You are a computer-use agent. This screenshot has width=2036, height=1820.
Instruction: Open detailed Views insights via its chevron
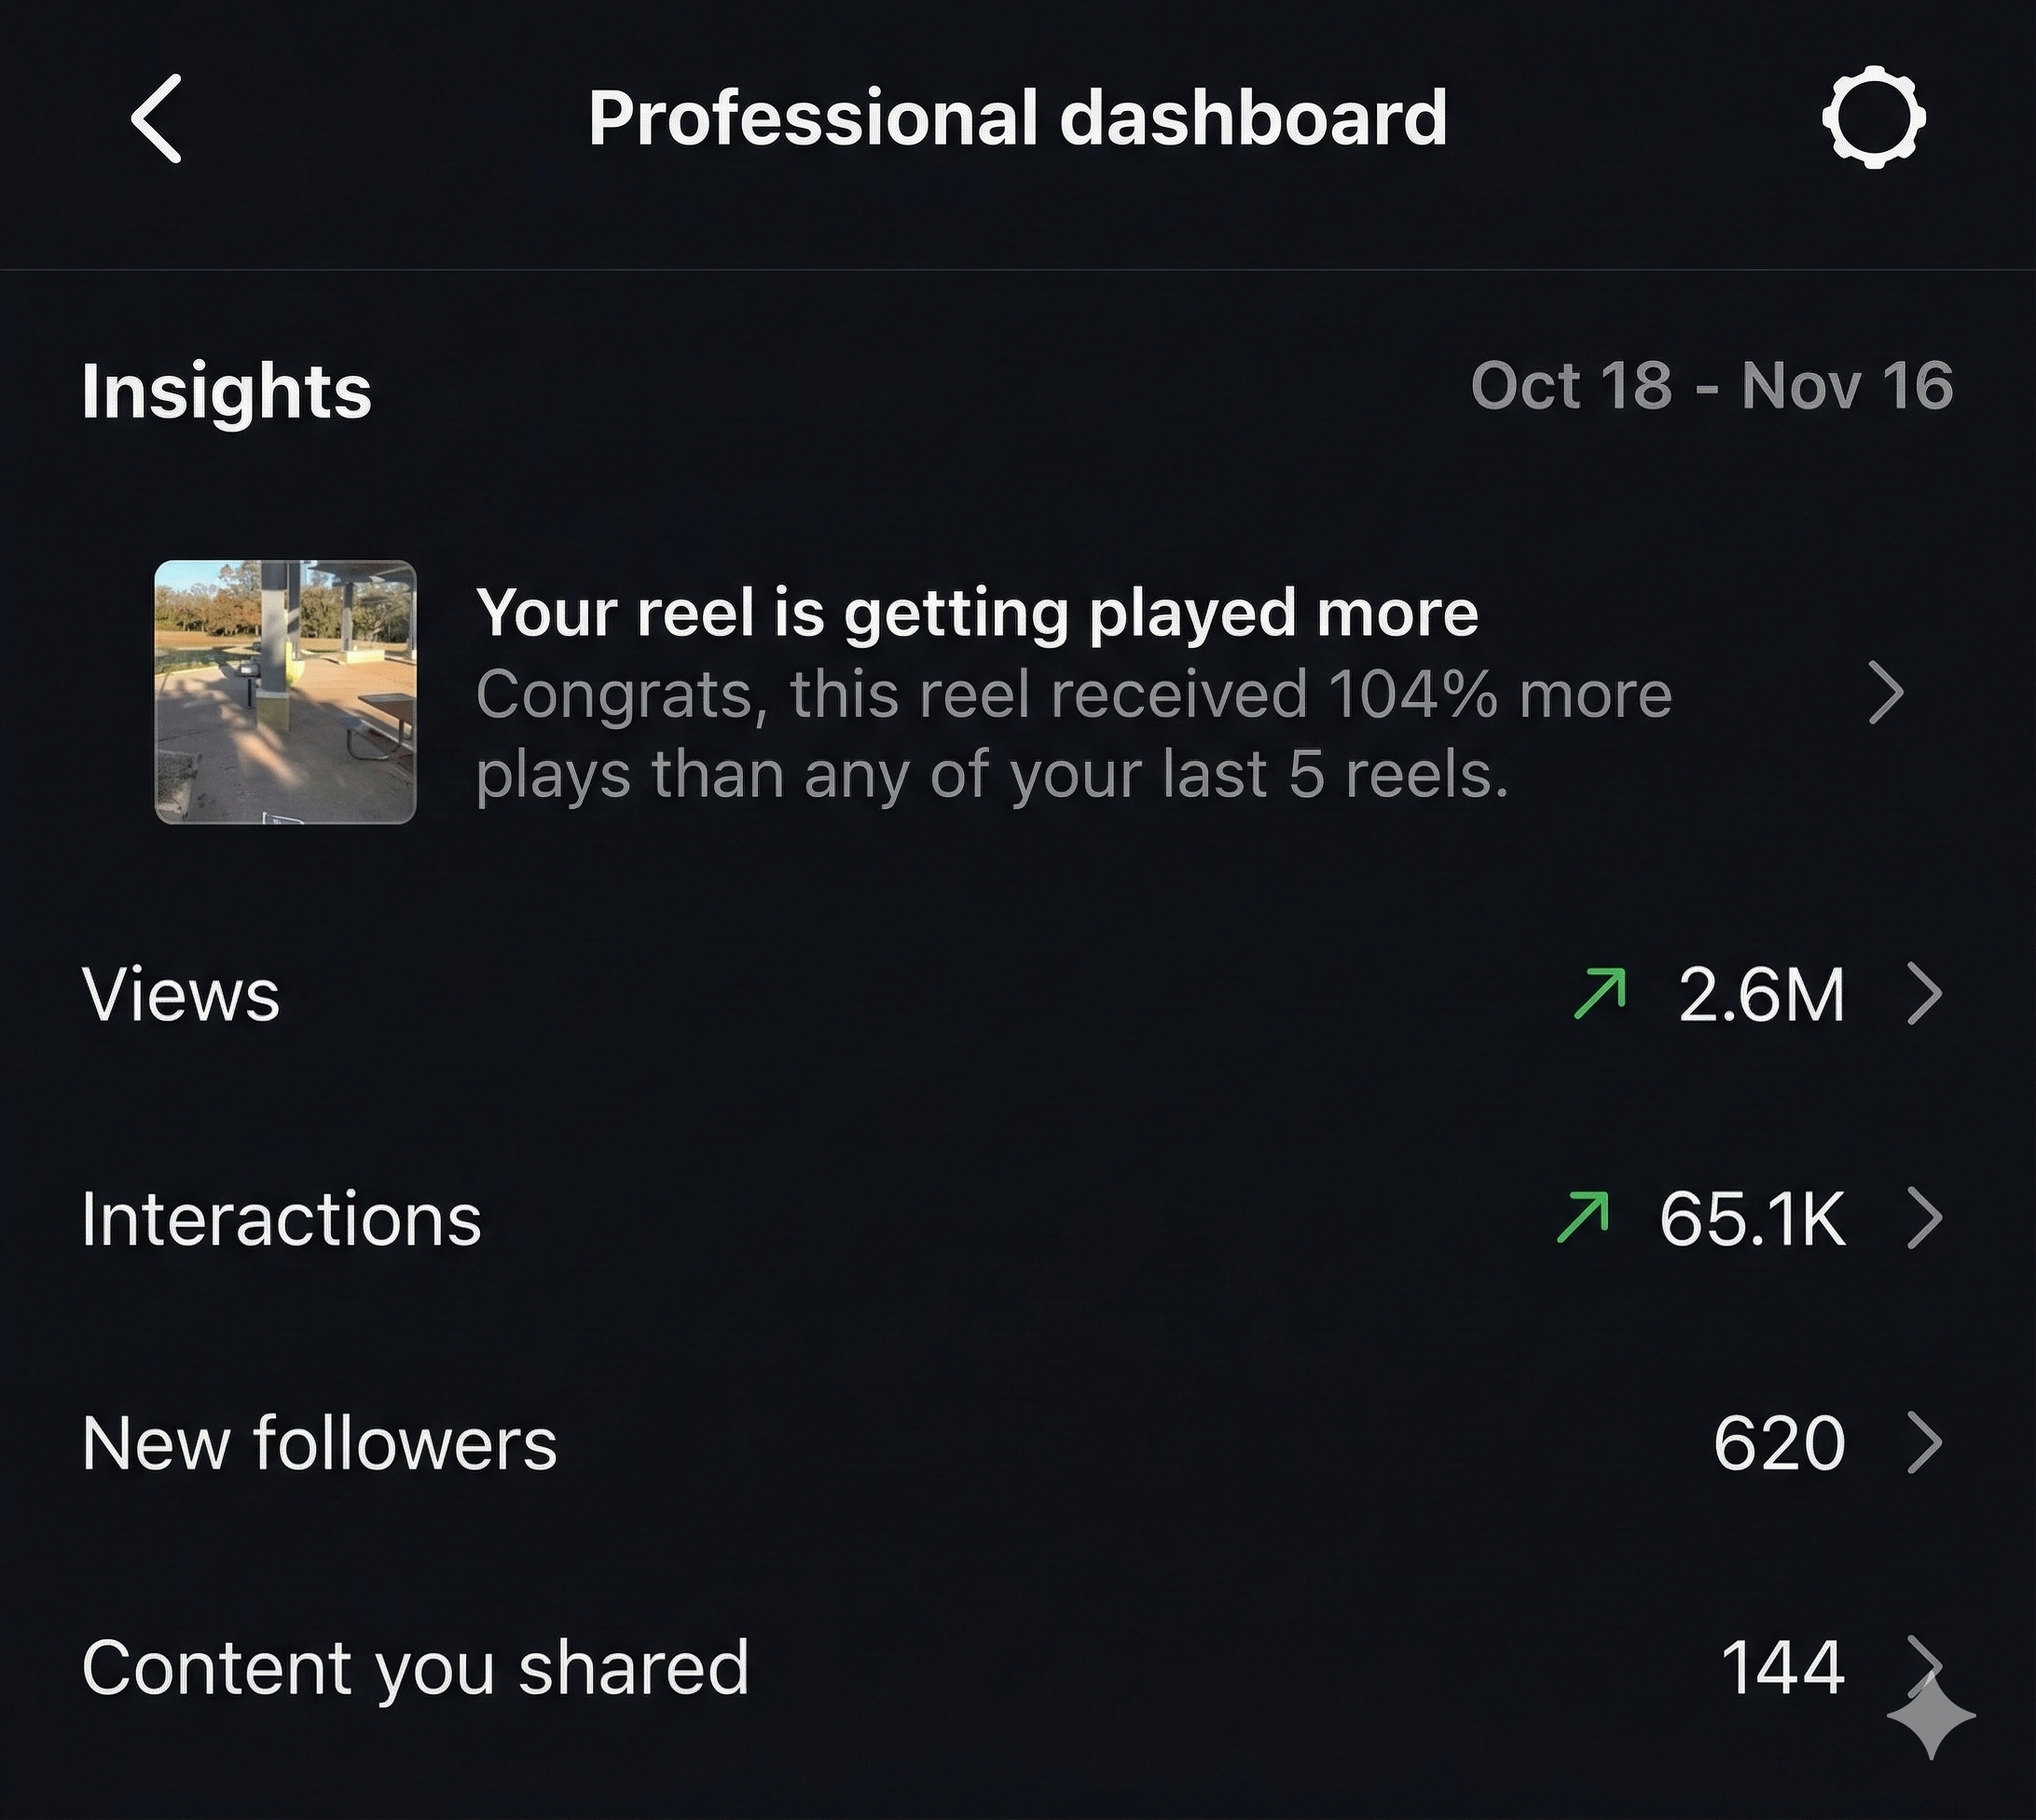click(1925, 994)
